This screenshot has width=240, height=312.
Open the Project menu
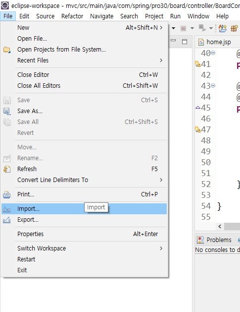(x=154, y=16)
